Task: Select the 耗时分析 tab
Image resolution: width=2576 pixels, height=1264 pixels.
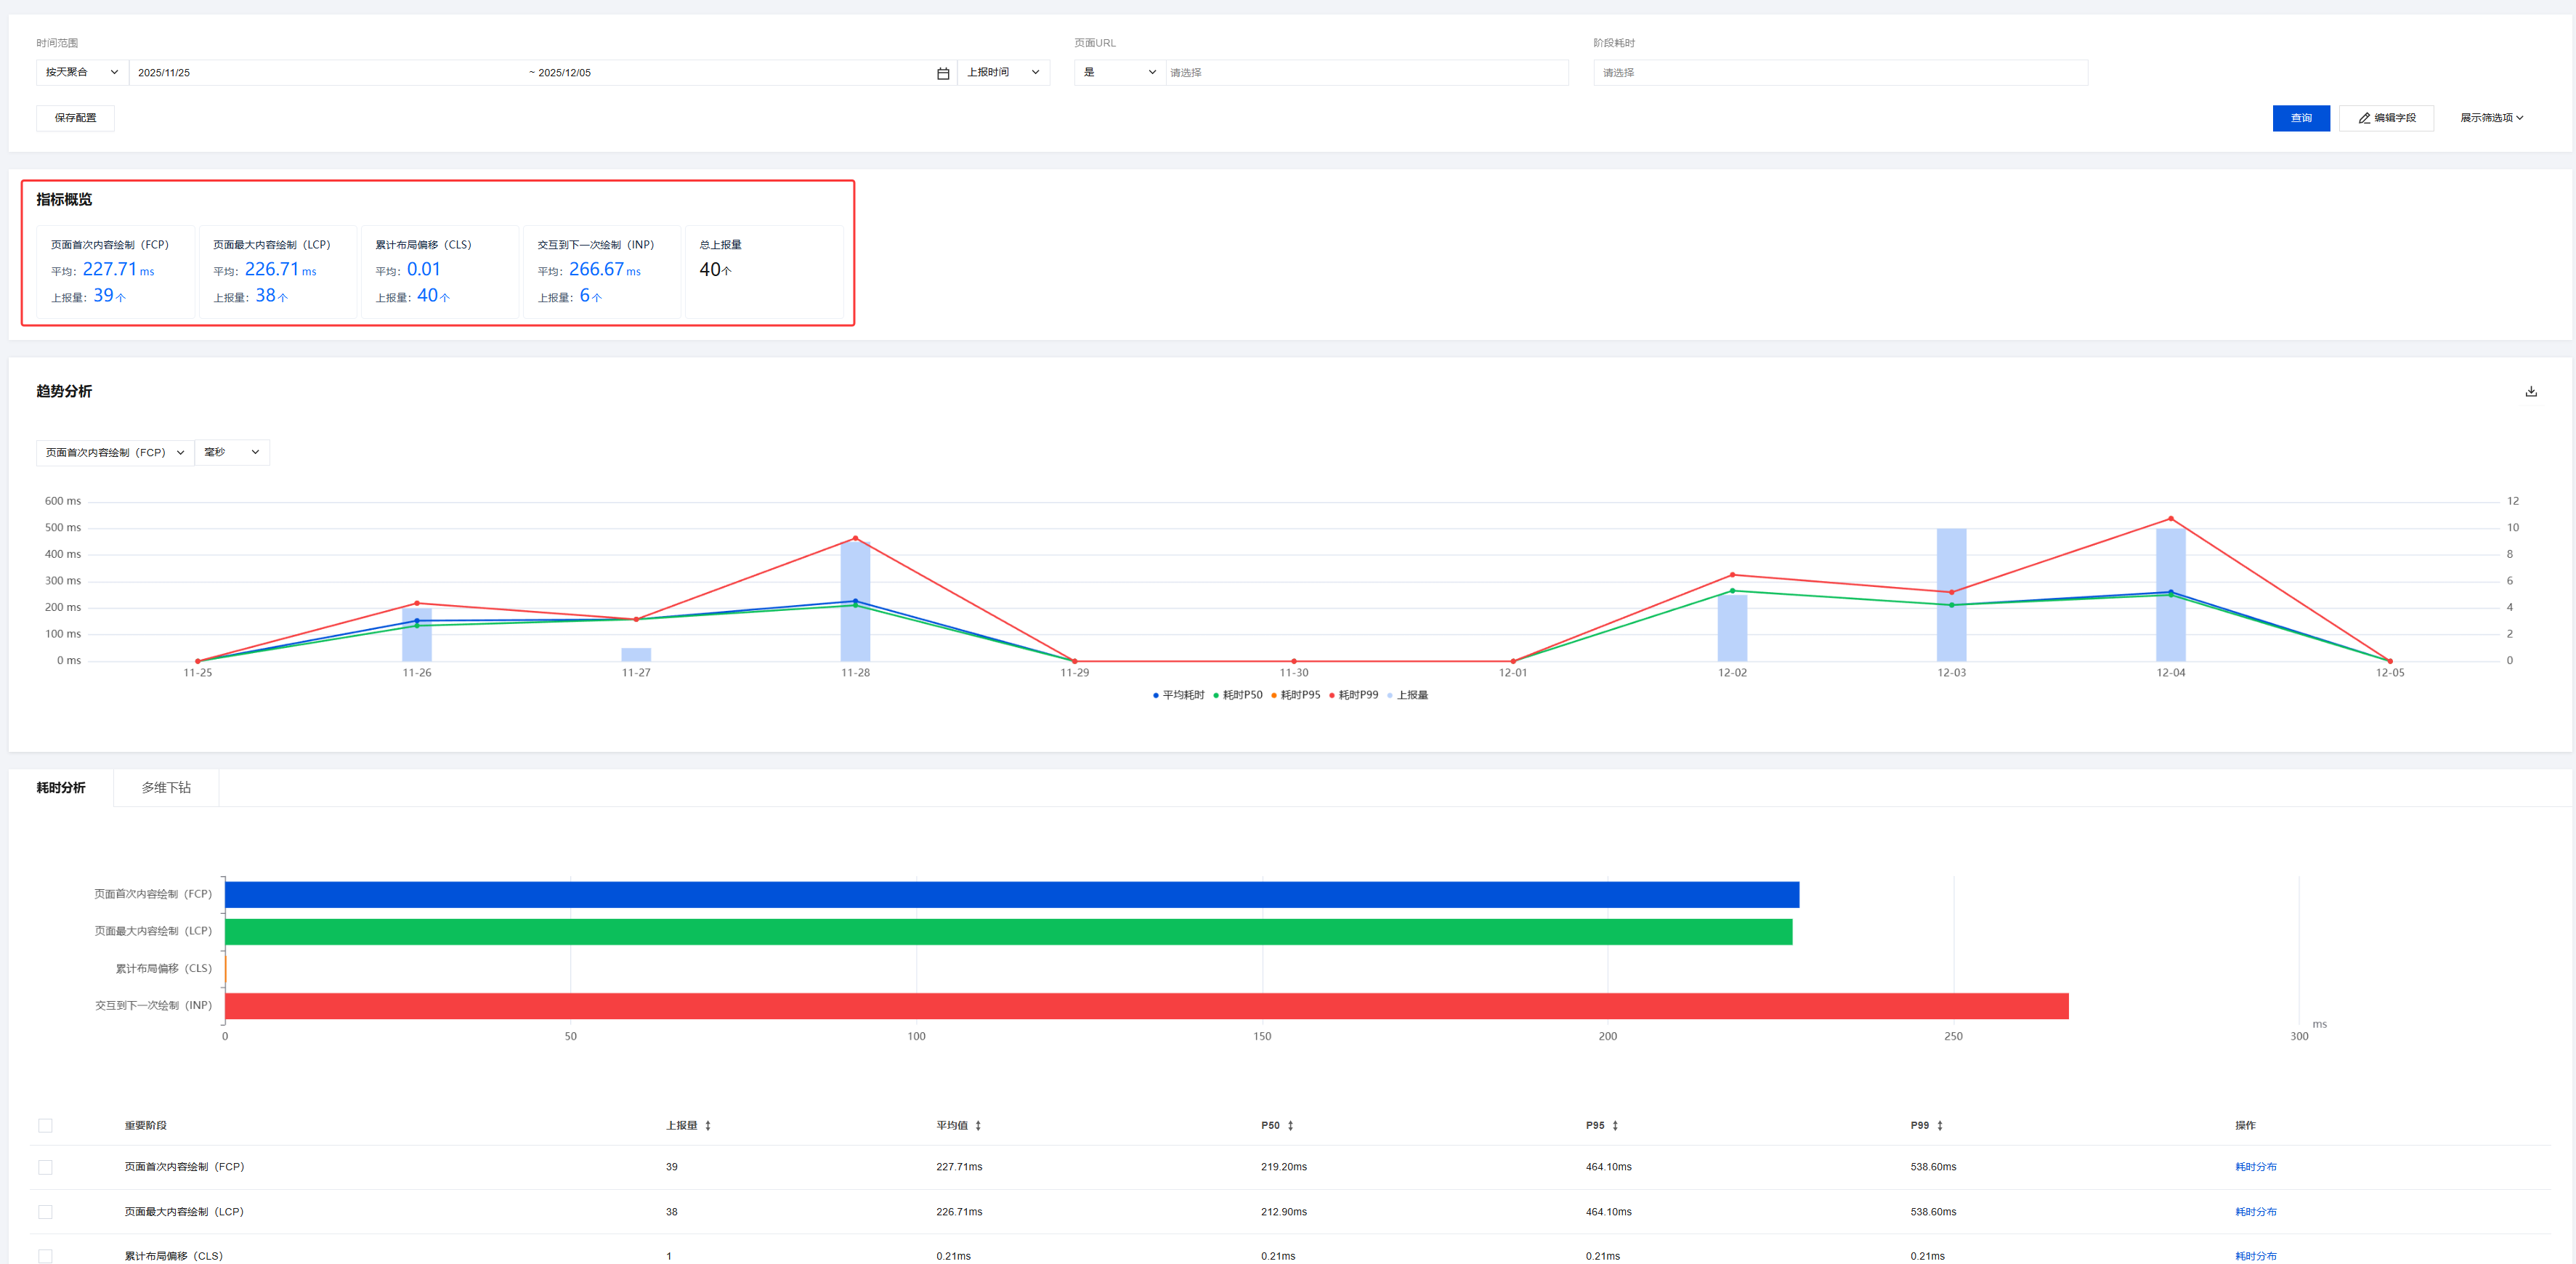Action: [x=61, y=788]
